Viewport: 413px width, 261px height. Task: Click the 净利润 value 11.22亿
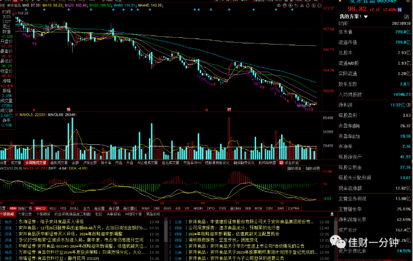coord(398,105)
